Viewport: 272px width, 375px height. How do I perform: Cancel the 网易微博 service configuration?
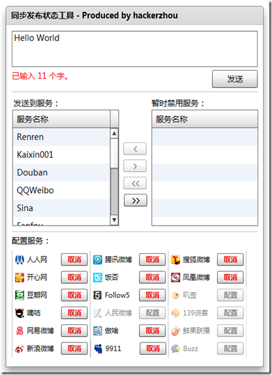pyautogui.click(x=74, y=331)
